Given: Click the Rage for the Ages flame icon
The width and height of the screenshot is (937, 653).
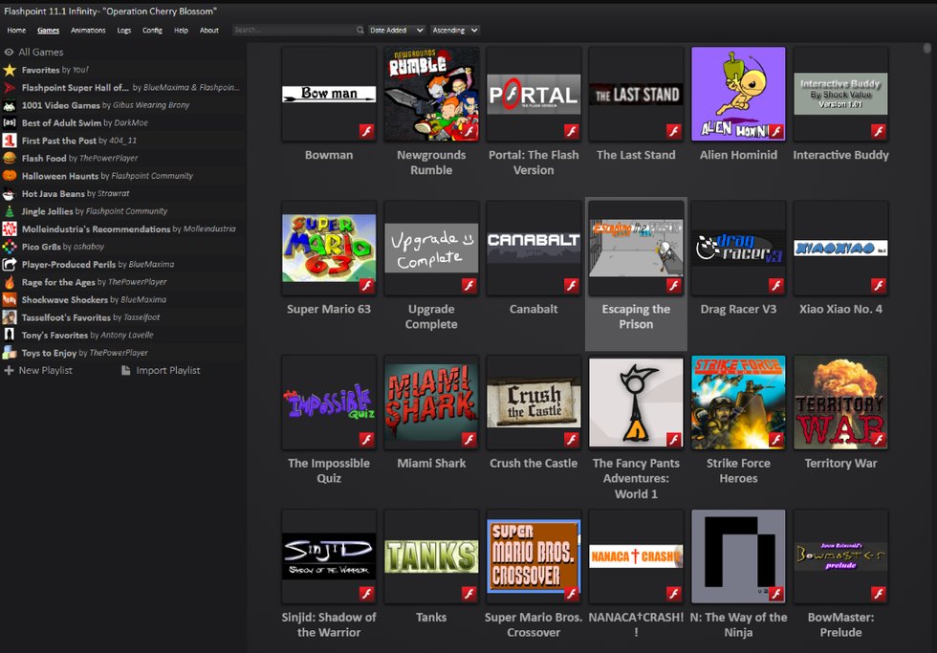Looking at the screenshot, I should tap(10, 282).
